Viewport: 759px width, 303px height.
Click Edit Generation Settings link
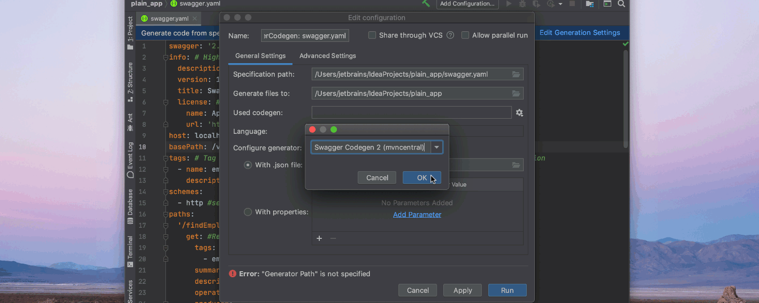580,32
